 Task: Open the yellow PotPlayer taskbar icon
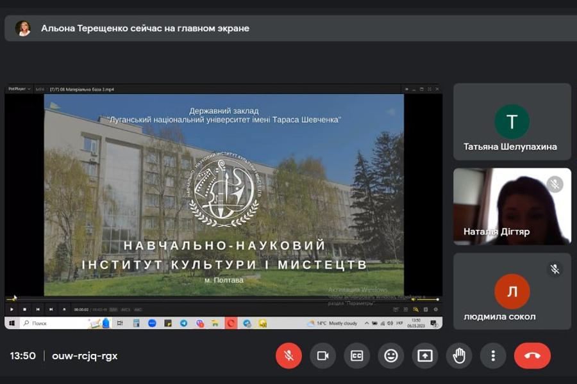[262, 323]
